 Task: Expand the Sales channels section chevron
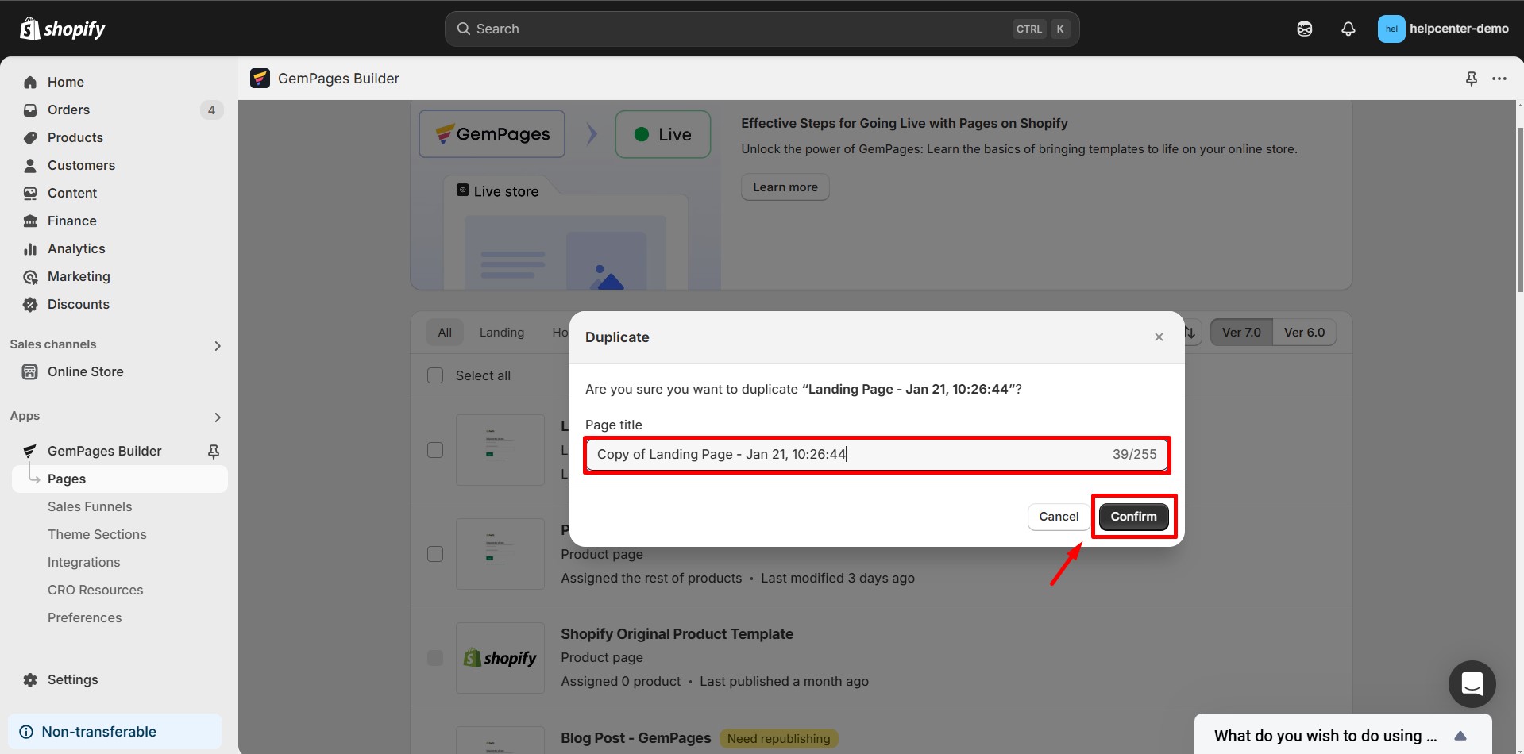(x=218, y=345)
